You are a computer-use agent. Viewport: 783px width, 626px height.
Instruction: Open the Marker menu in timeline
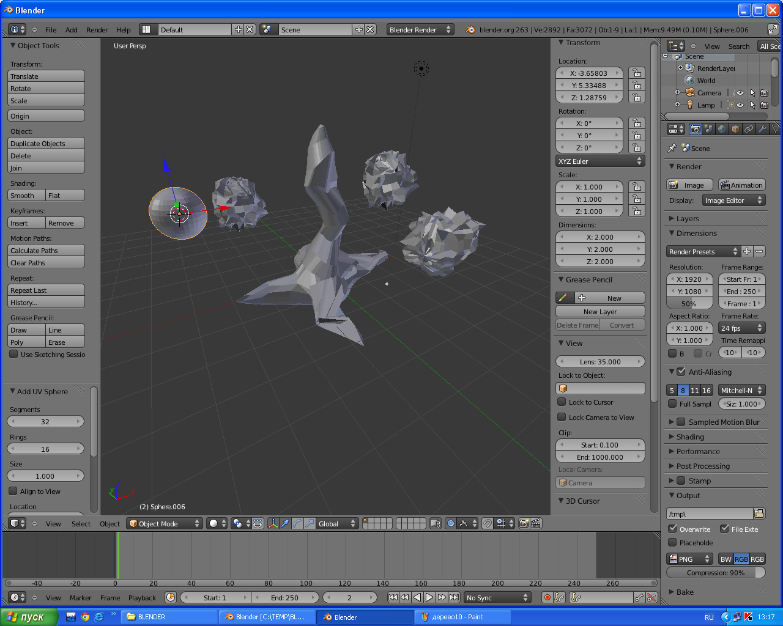[80, 597]
